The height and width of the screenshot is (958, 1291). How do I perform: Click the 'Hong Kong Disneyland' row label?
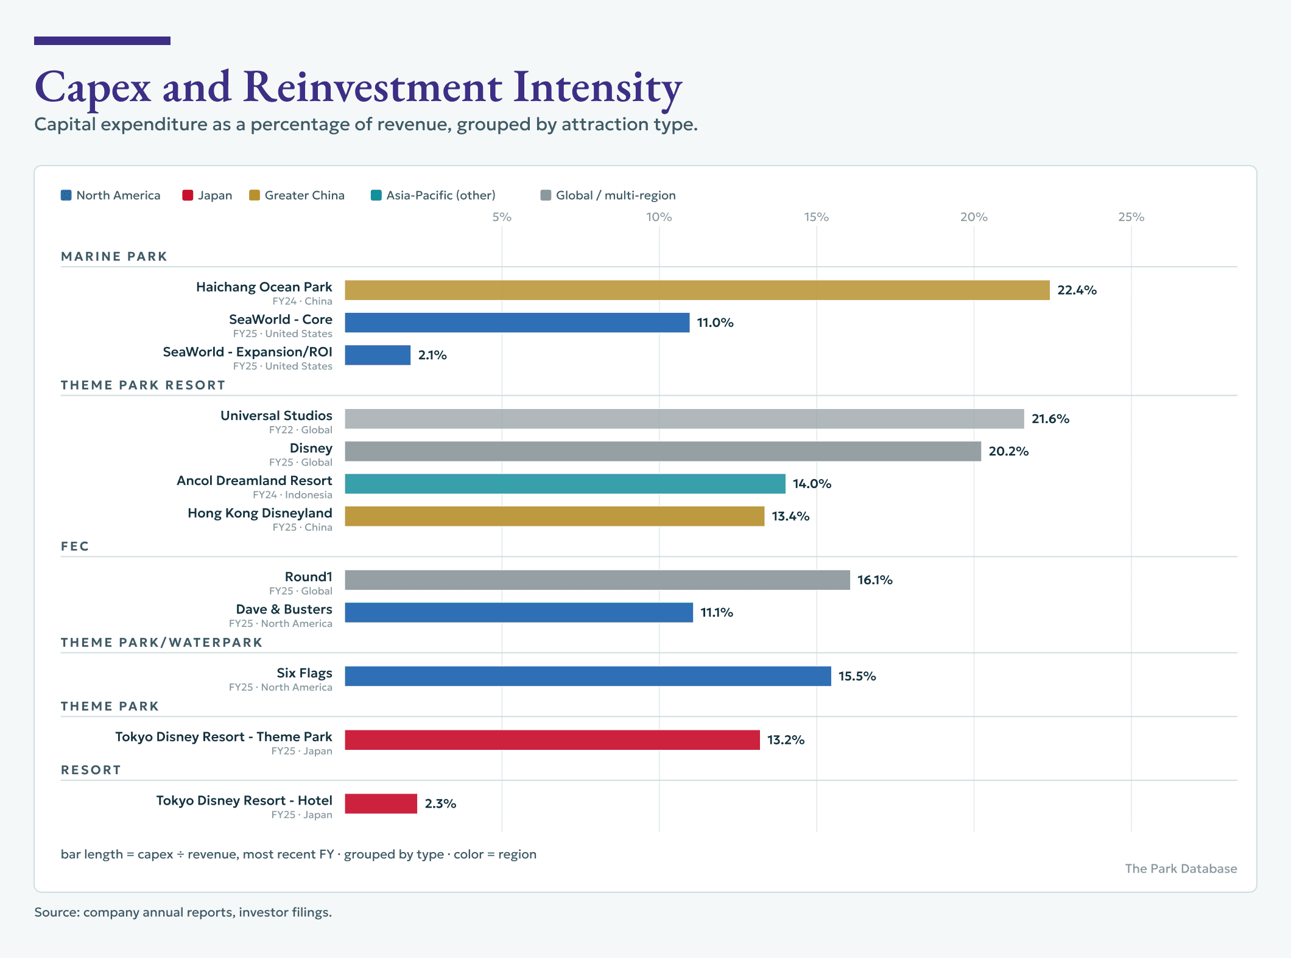coord(260,513)
